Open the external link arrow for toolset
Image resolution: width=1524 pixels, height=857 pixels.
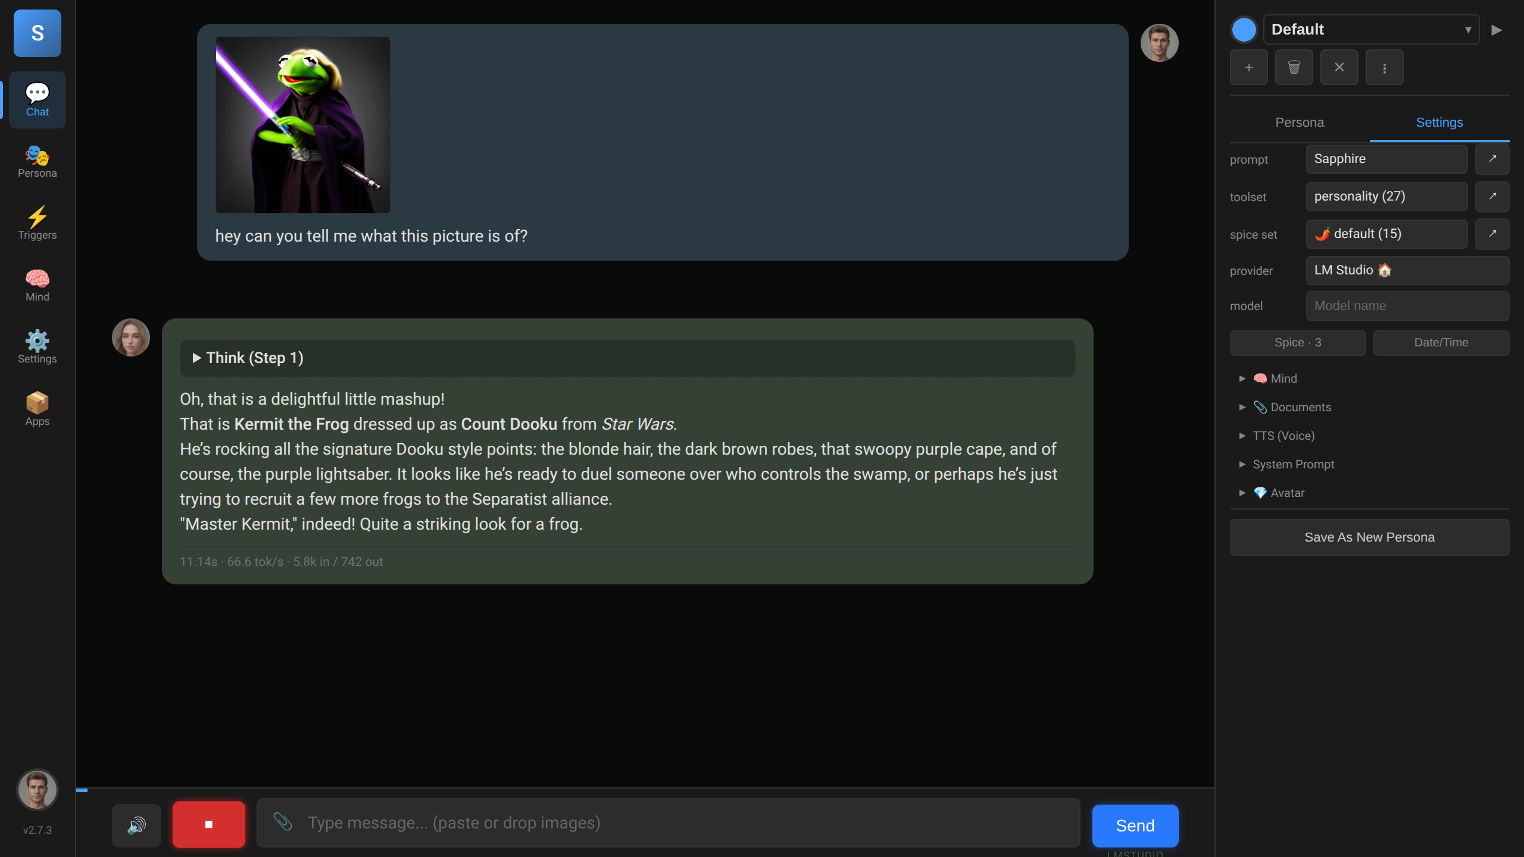click(x=1492, y=196)
